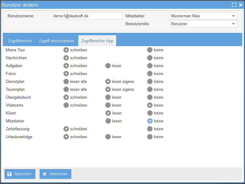
Task: Click the Benutzername input field
Action: click(87, 16)
